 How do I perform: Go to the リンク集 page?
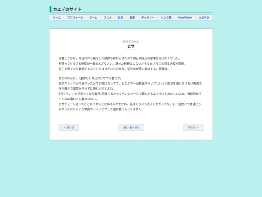pyautogui.click(x=166, y=18)
